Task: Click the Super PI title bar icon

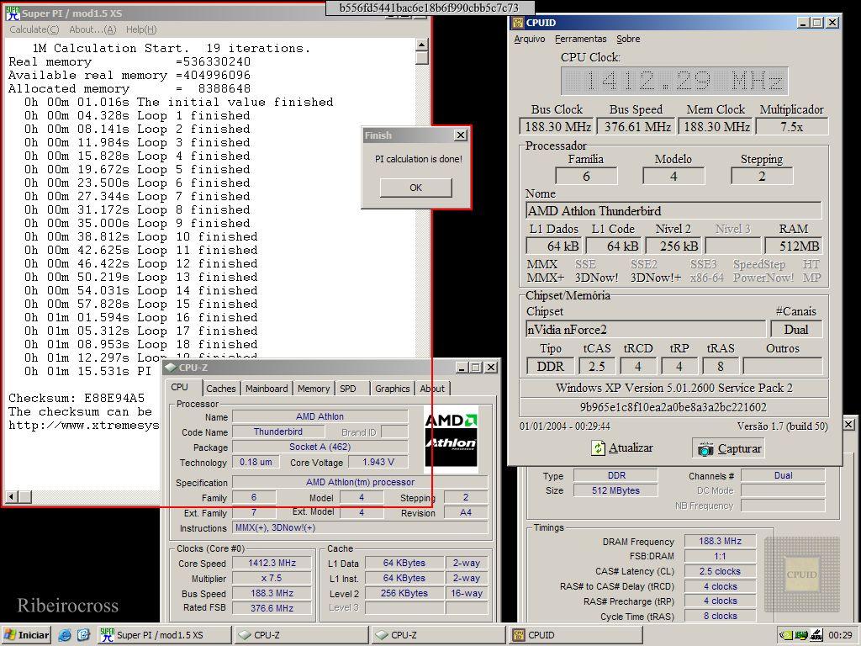Action: coord(13,13)
